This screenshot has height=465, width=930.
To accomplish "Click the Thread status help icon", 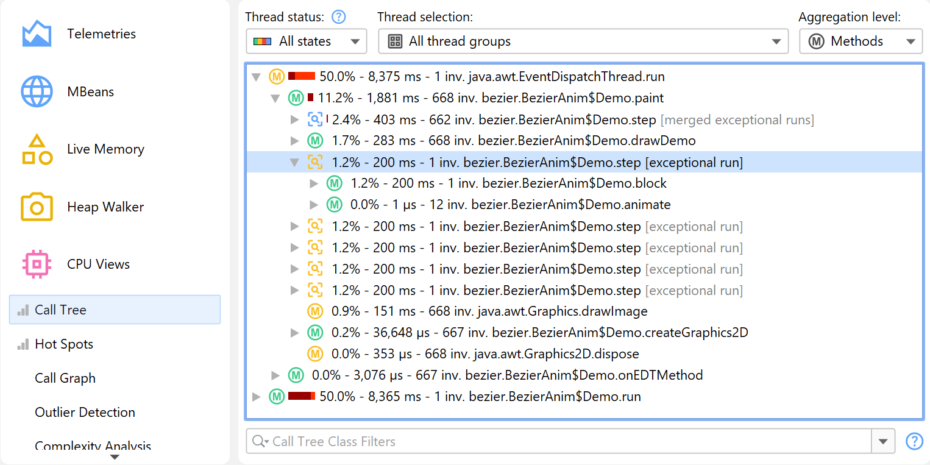I will tap(338, 17).
